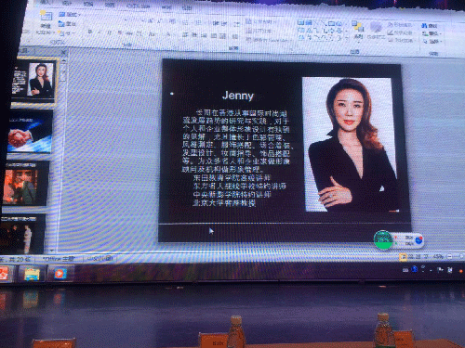Screen dimensions: 465x348
Task: Switch to Slide Sorter view in status bar
Action: (410, 256)
